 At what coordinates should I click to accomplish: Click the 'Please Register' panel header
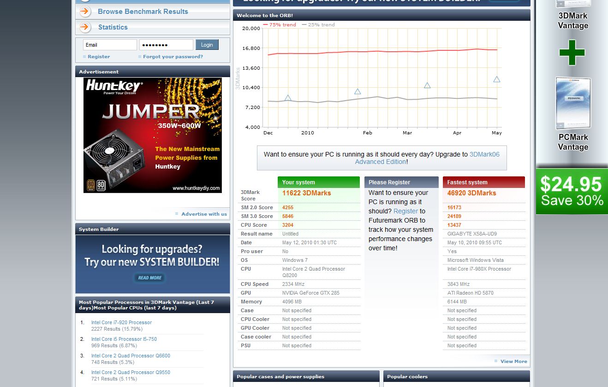(x=401, y=182)
